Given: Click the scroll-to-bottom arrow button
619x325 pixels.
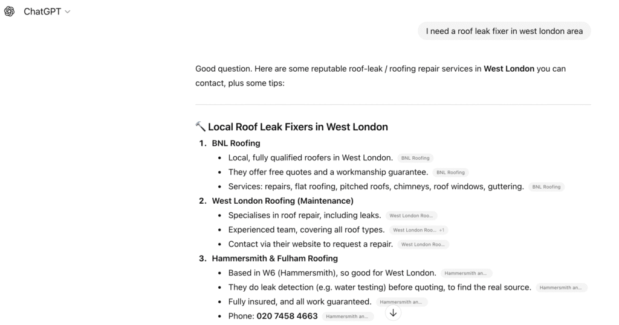Looking at the screenshot, I should point(394,312).
